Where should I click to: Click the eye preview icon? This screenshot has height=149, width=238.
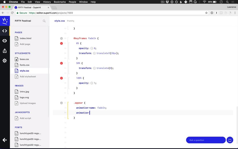pyautogui.click(x=5, y=41)
